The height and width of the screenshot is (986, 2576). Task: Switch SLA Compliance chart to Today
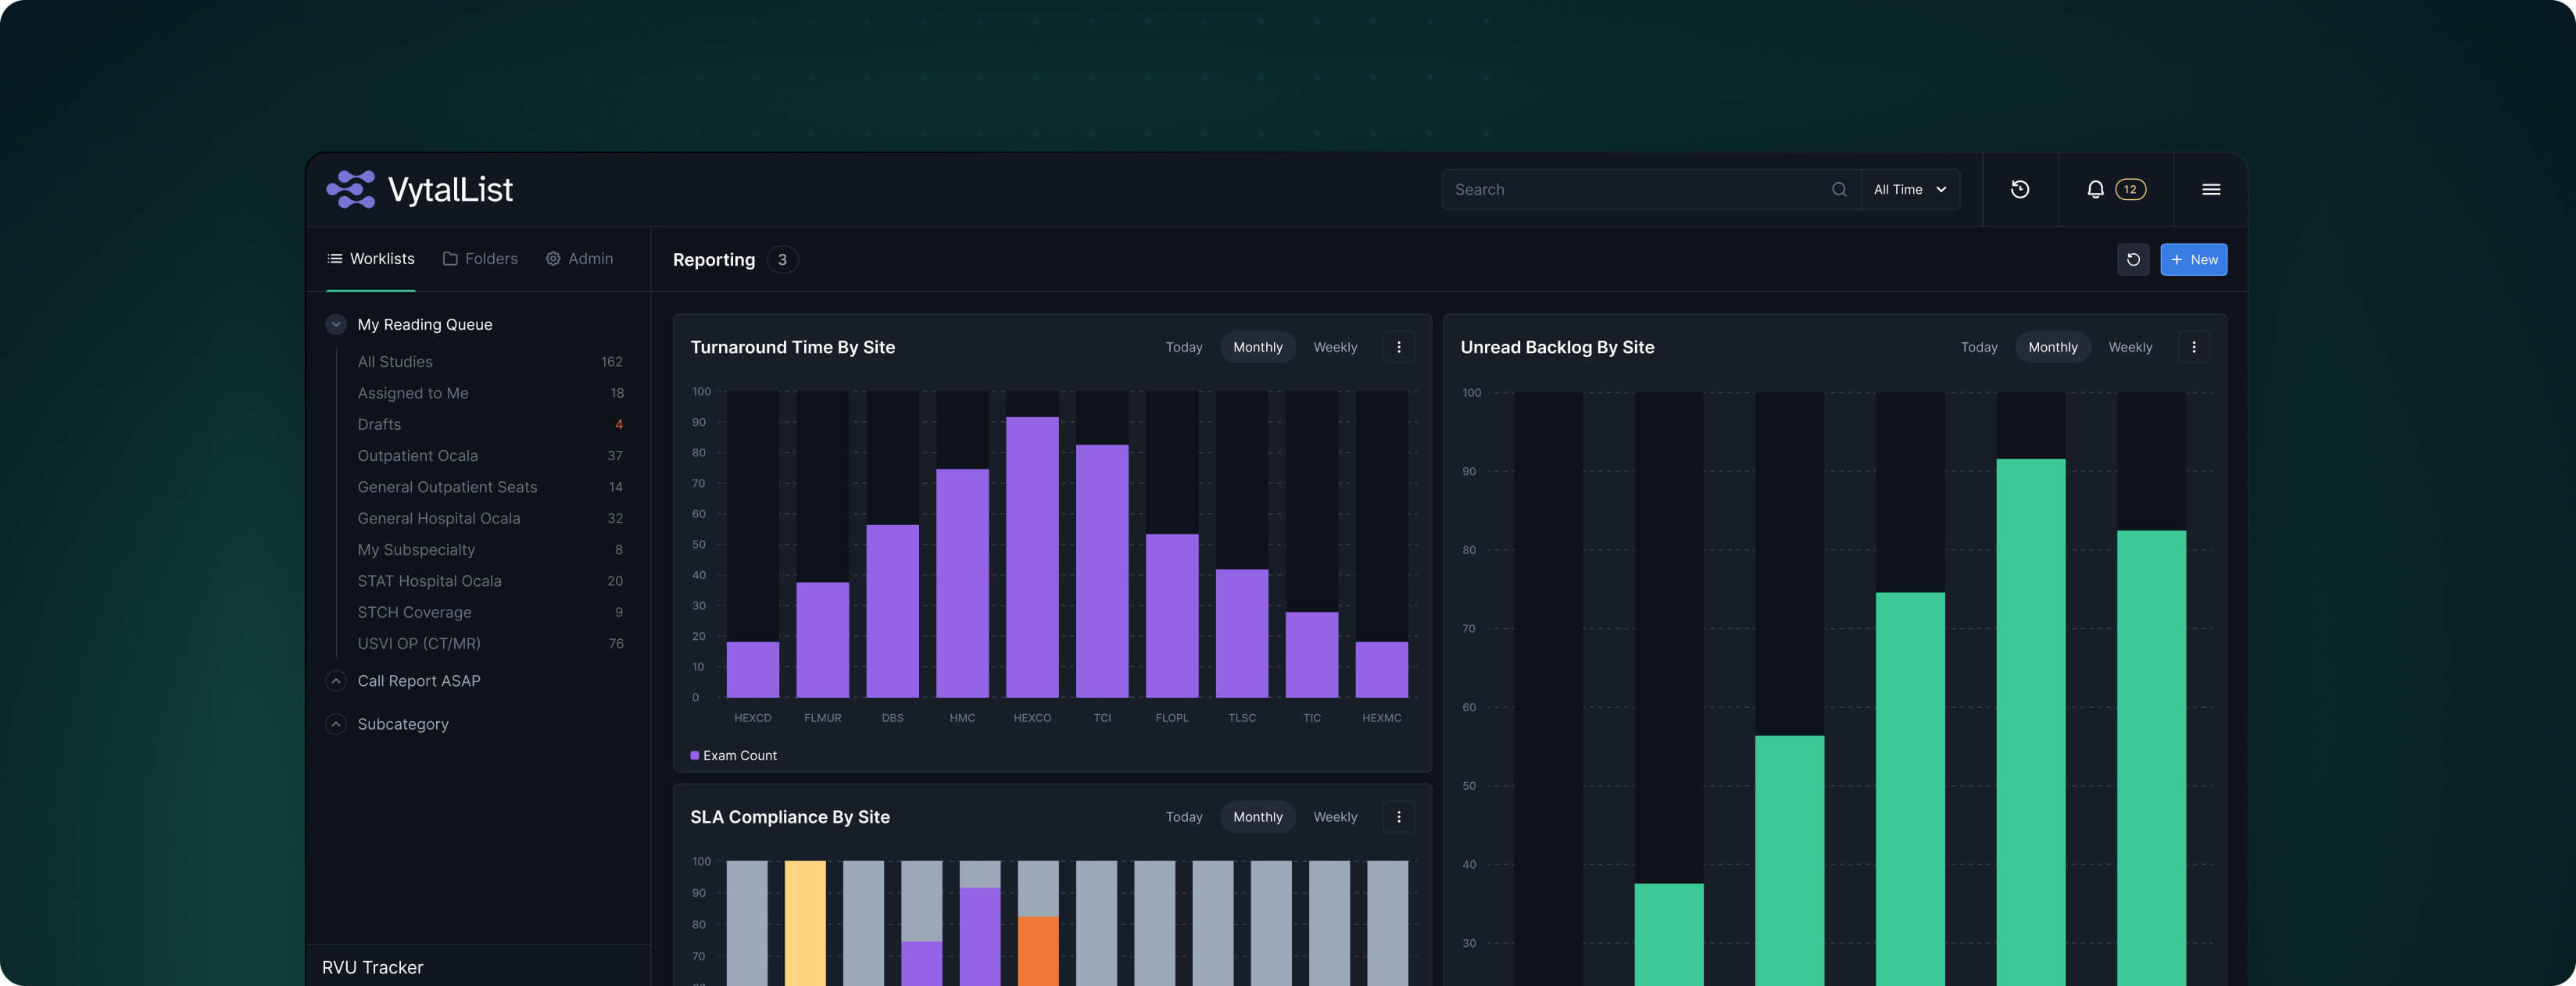[1183, 817]
